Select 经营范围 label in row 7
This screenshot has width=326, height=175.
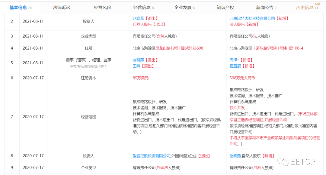click(88, 117)
